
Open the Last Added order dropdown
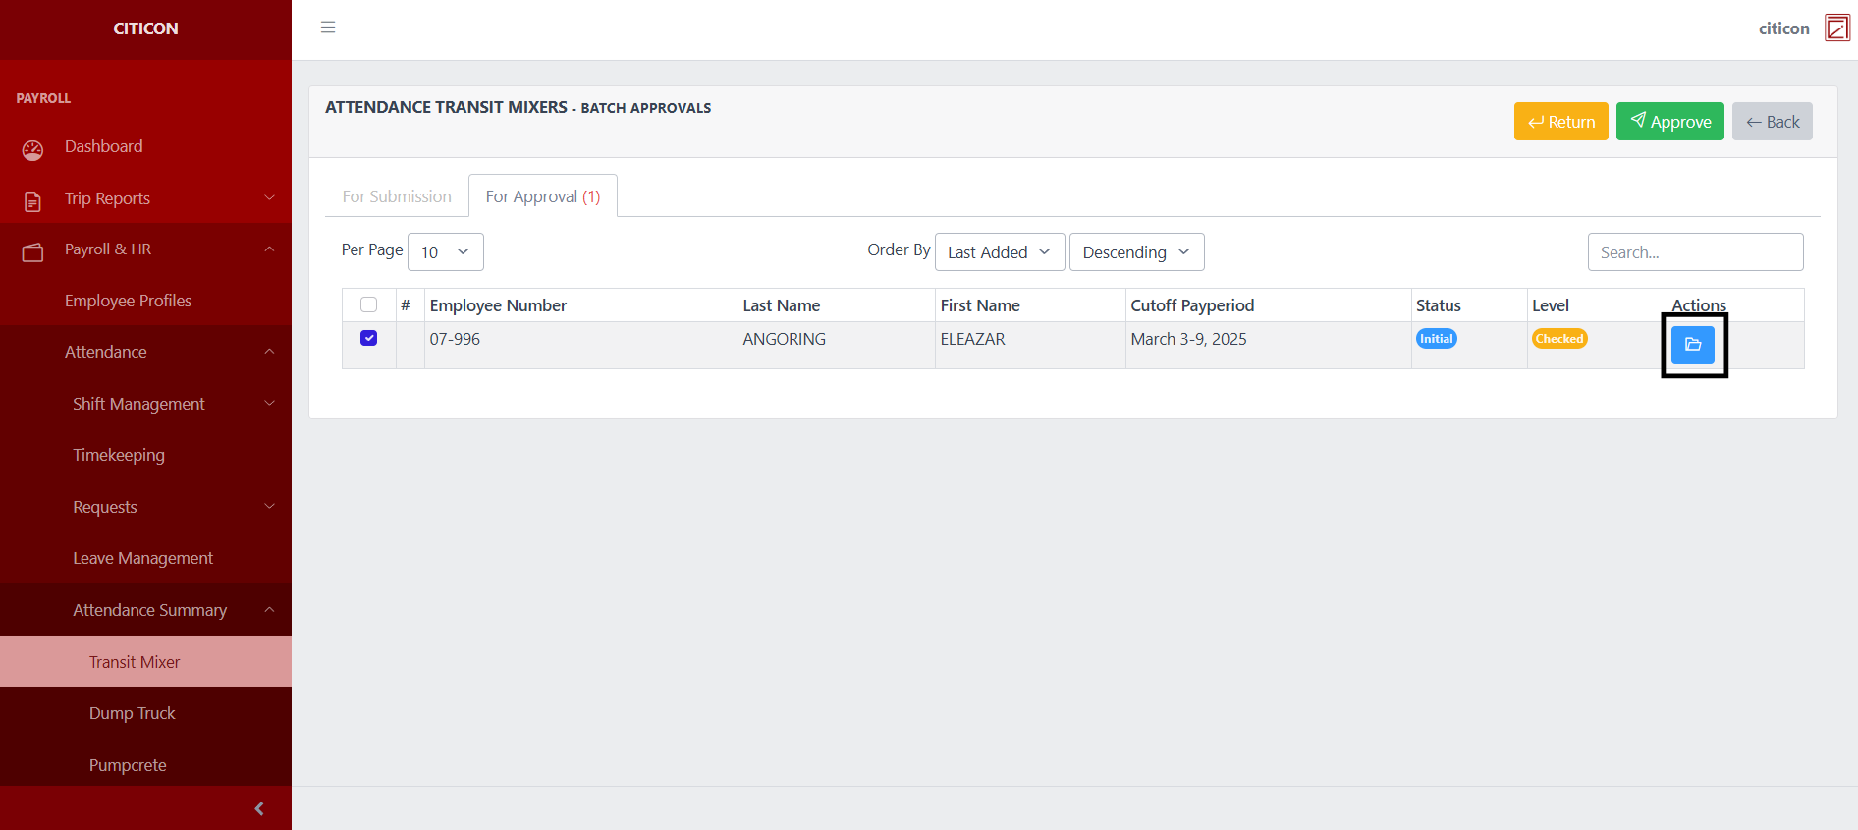(x=999, y=252)
